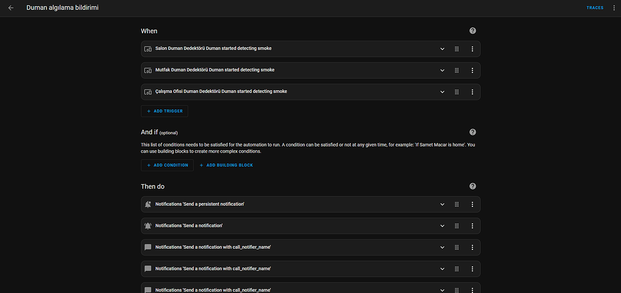Image resolution: width=621 pixels, height=293 pixels.
Task: Click the back arrow icon
Action: pyautogui.click(x=11, y=8)
